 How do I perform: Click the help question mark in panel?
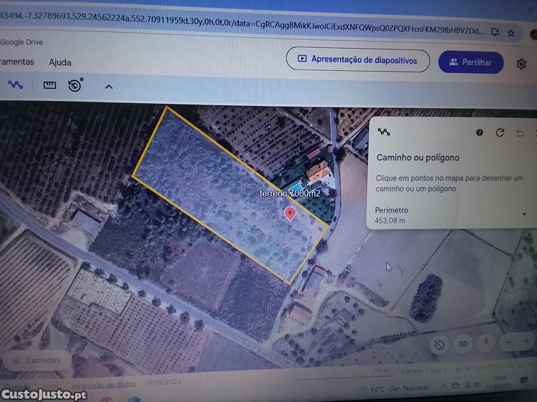click(480, 132)
